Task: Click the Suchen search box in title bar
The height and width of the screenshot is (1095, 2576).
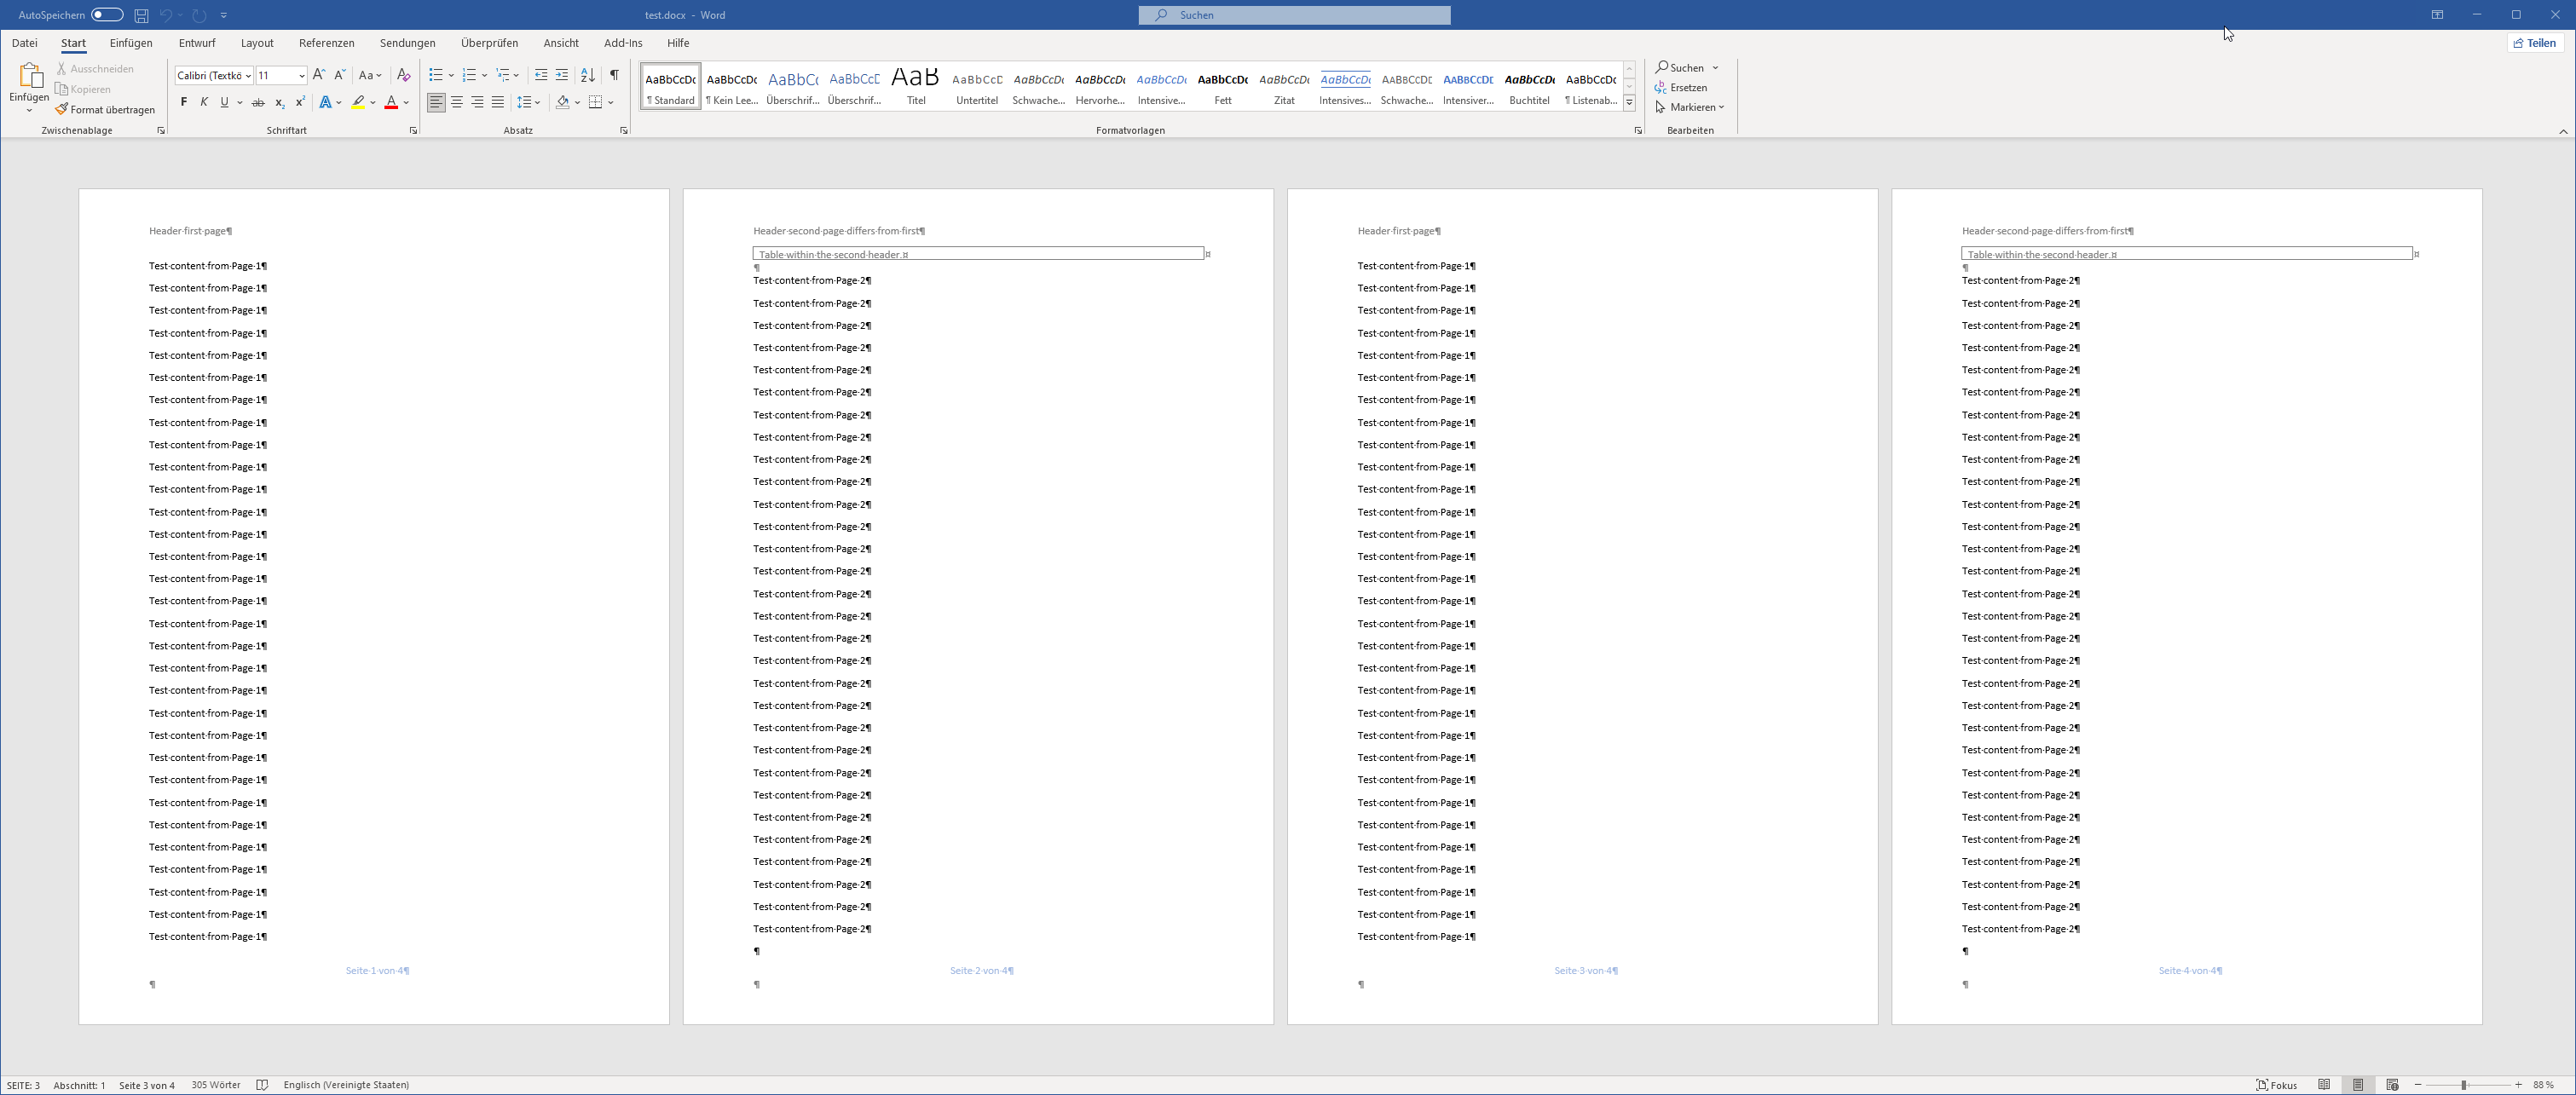Action: click(1294, 15)
